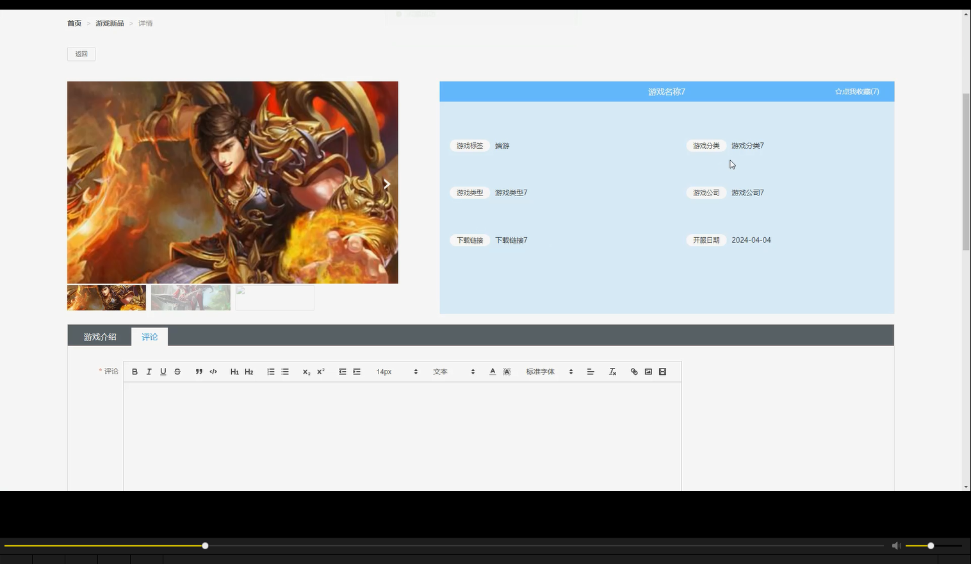This screenshot has height=564, width=971.
Task: Apply Heading 1 style
Action: [x=234, y=372]
